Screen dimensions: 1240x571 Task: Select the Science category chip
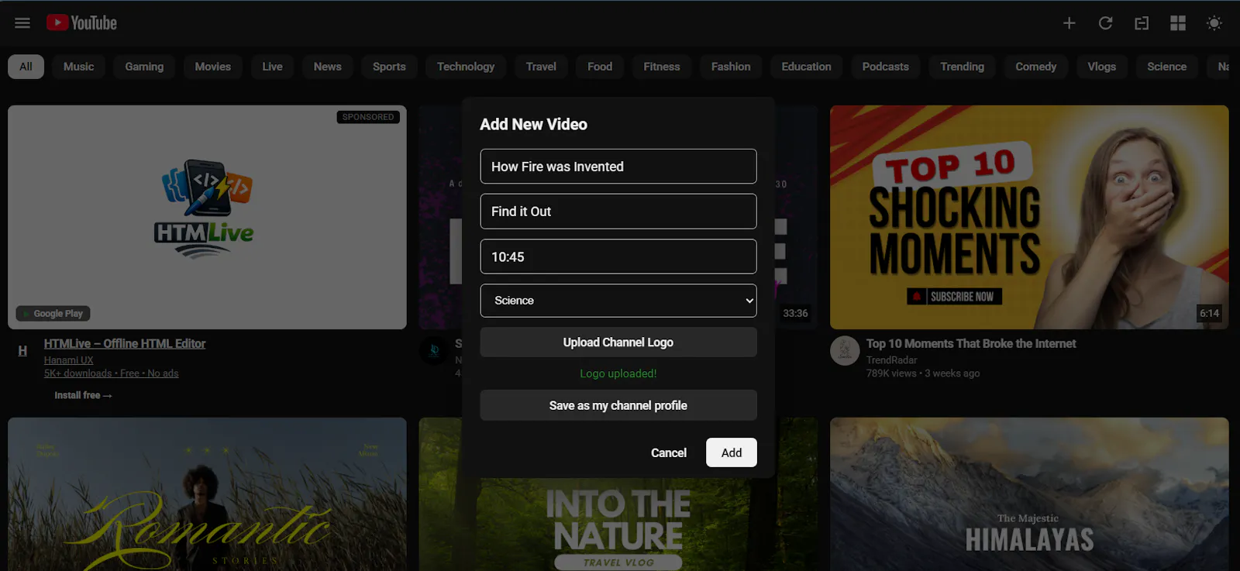(1166, 67)
